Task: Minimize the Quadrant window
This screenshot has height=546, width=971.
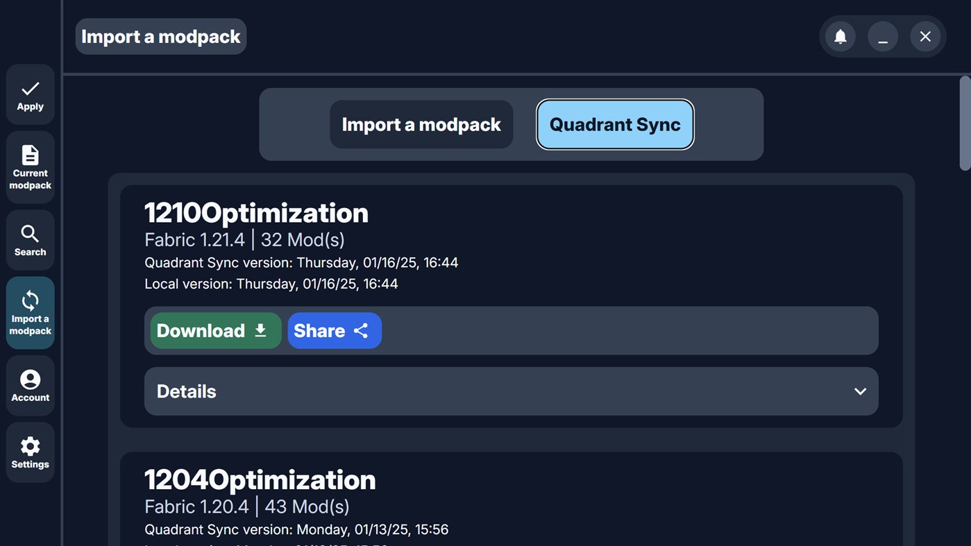Action: pos(882,37)
